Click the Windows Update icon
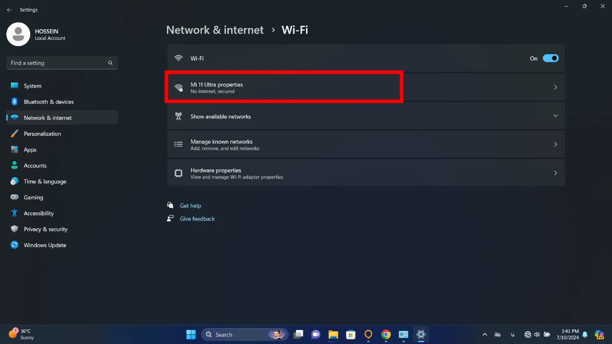The height and width of the screenshot is (344, 612). [15, 245]
